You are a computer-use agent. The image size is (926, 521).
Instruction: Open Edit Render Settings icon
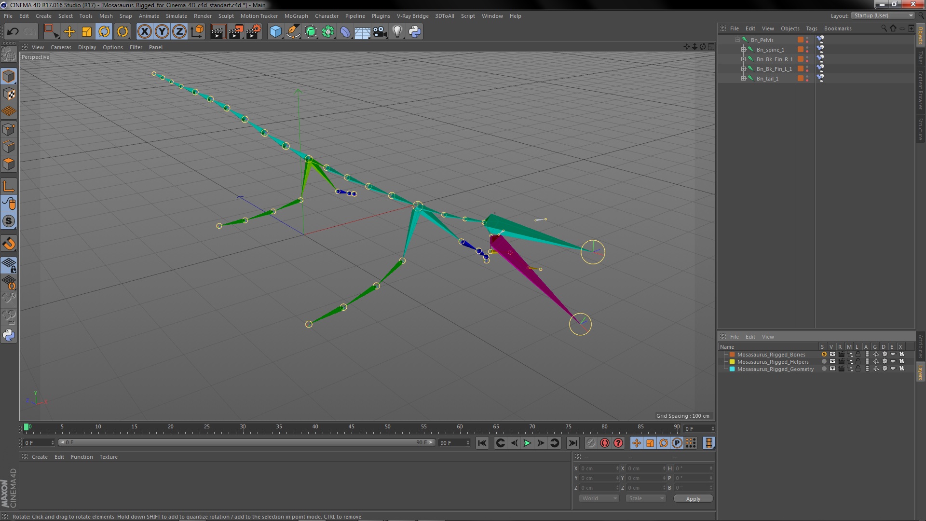click(254, 32)
